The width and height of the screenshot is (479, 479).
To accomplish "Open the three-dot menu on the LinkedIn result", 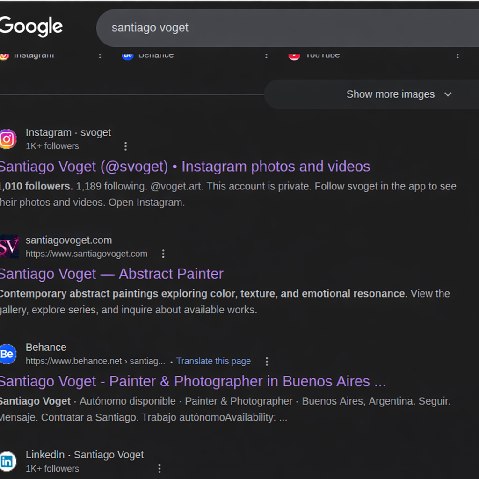I will click(160, 468).
